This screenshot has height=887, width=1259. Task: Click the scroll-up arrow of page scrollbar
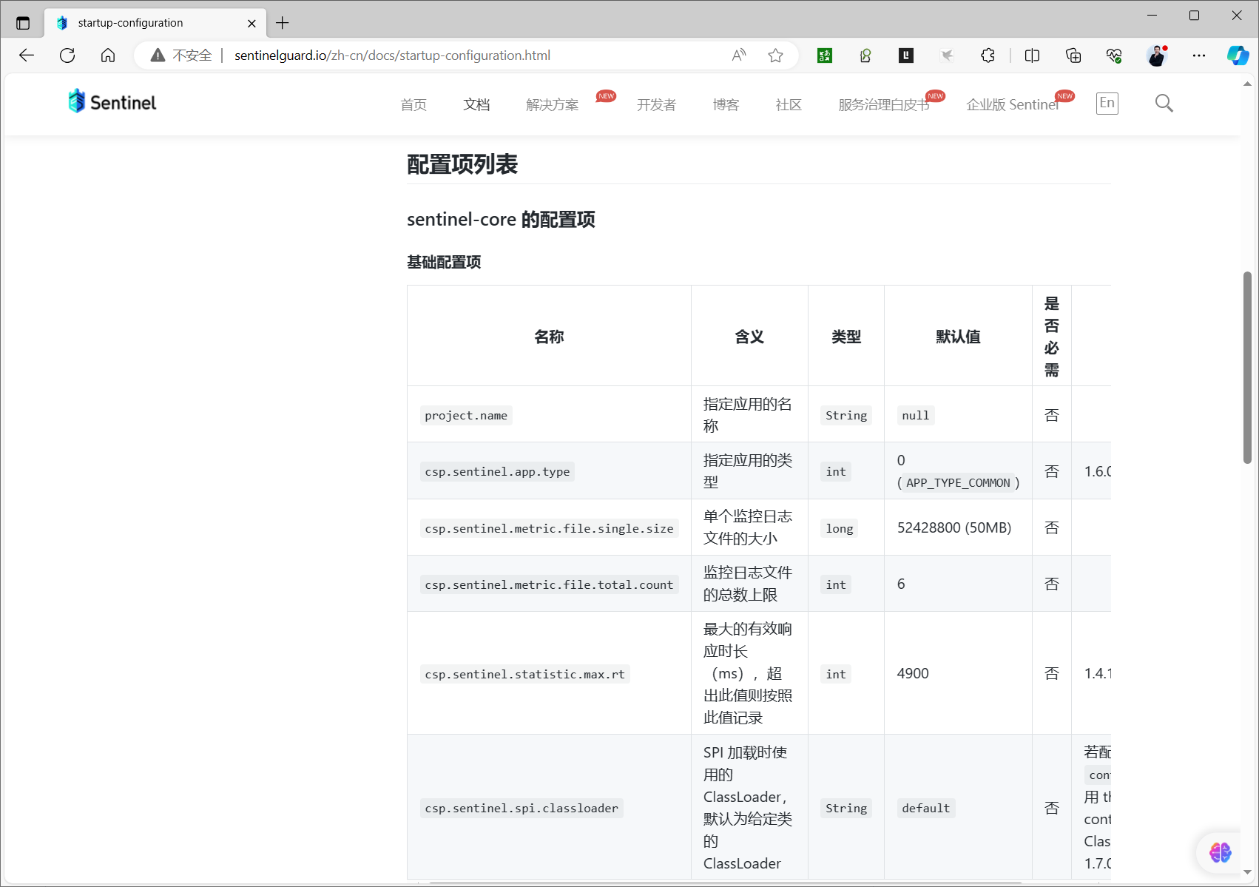click(1247, 84)
